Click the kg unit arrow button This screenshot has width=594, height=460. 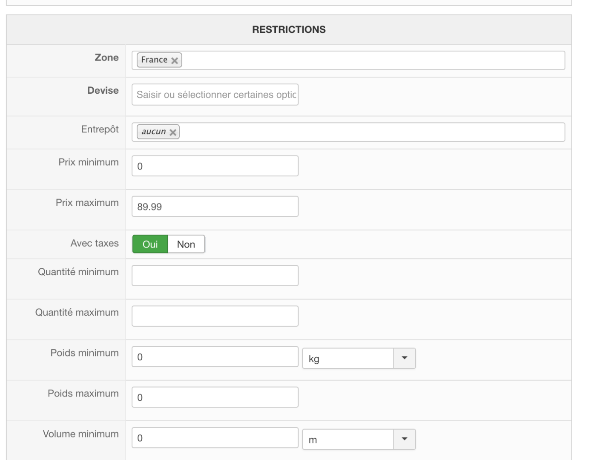(x=405, y=358)
